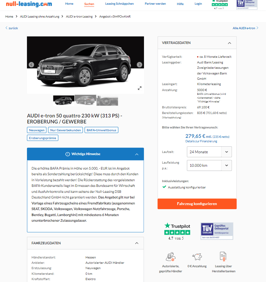Click the Händlerstandort value Hessen
Screen dimensions: 266x282
(x=91, y=258)
